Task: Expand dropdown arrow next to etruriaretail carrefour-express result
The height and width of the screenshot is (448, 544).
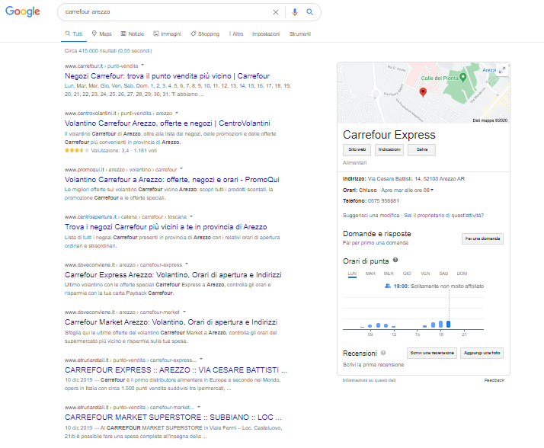Action: 201,359
